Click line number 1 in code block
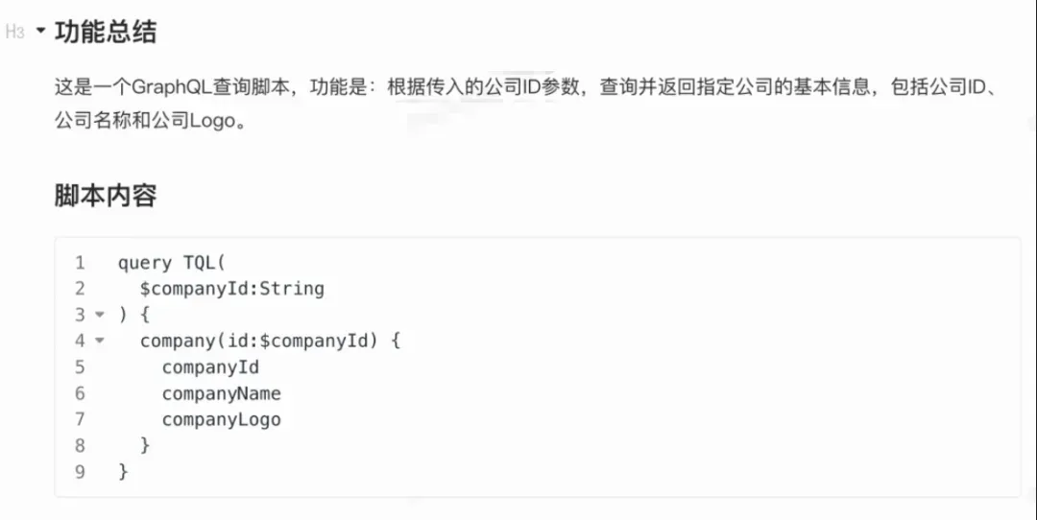The height and width of the screenshot is (520, 1037). click(x=80, y=263)
